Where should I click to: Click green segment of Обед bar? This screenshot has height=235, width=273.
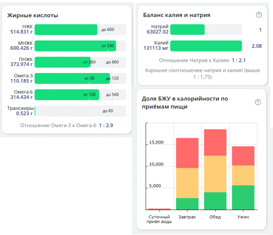215,201
